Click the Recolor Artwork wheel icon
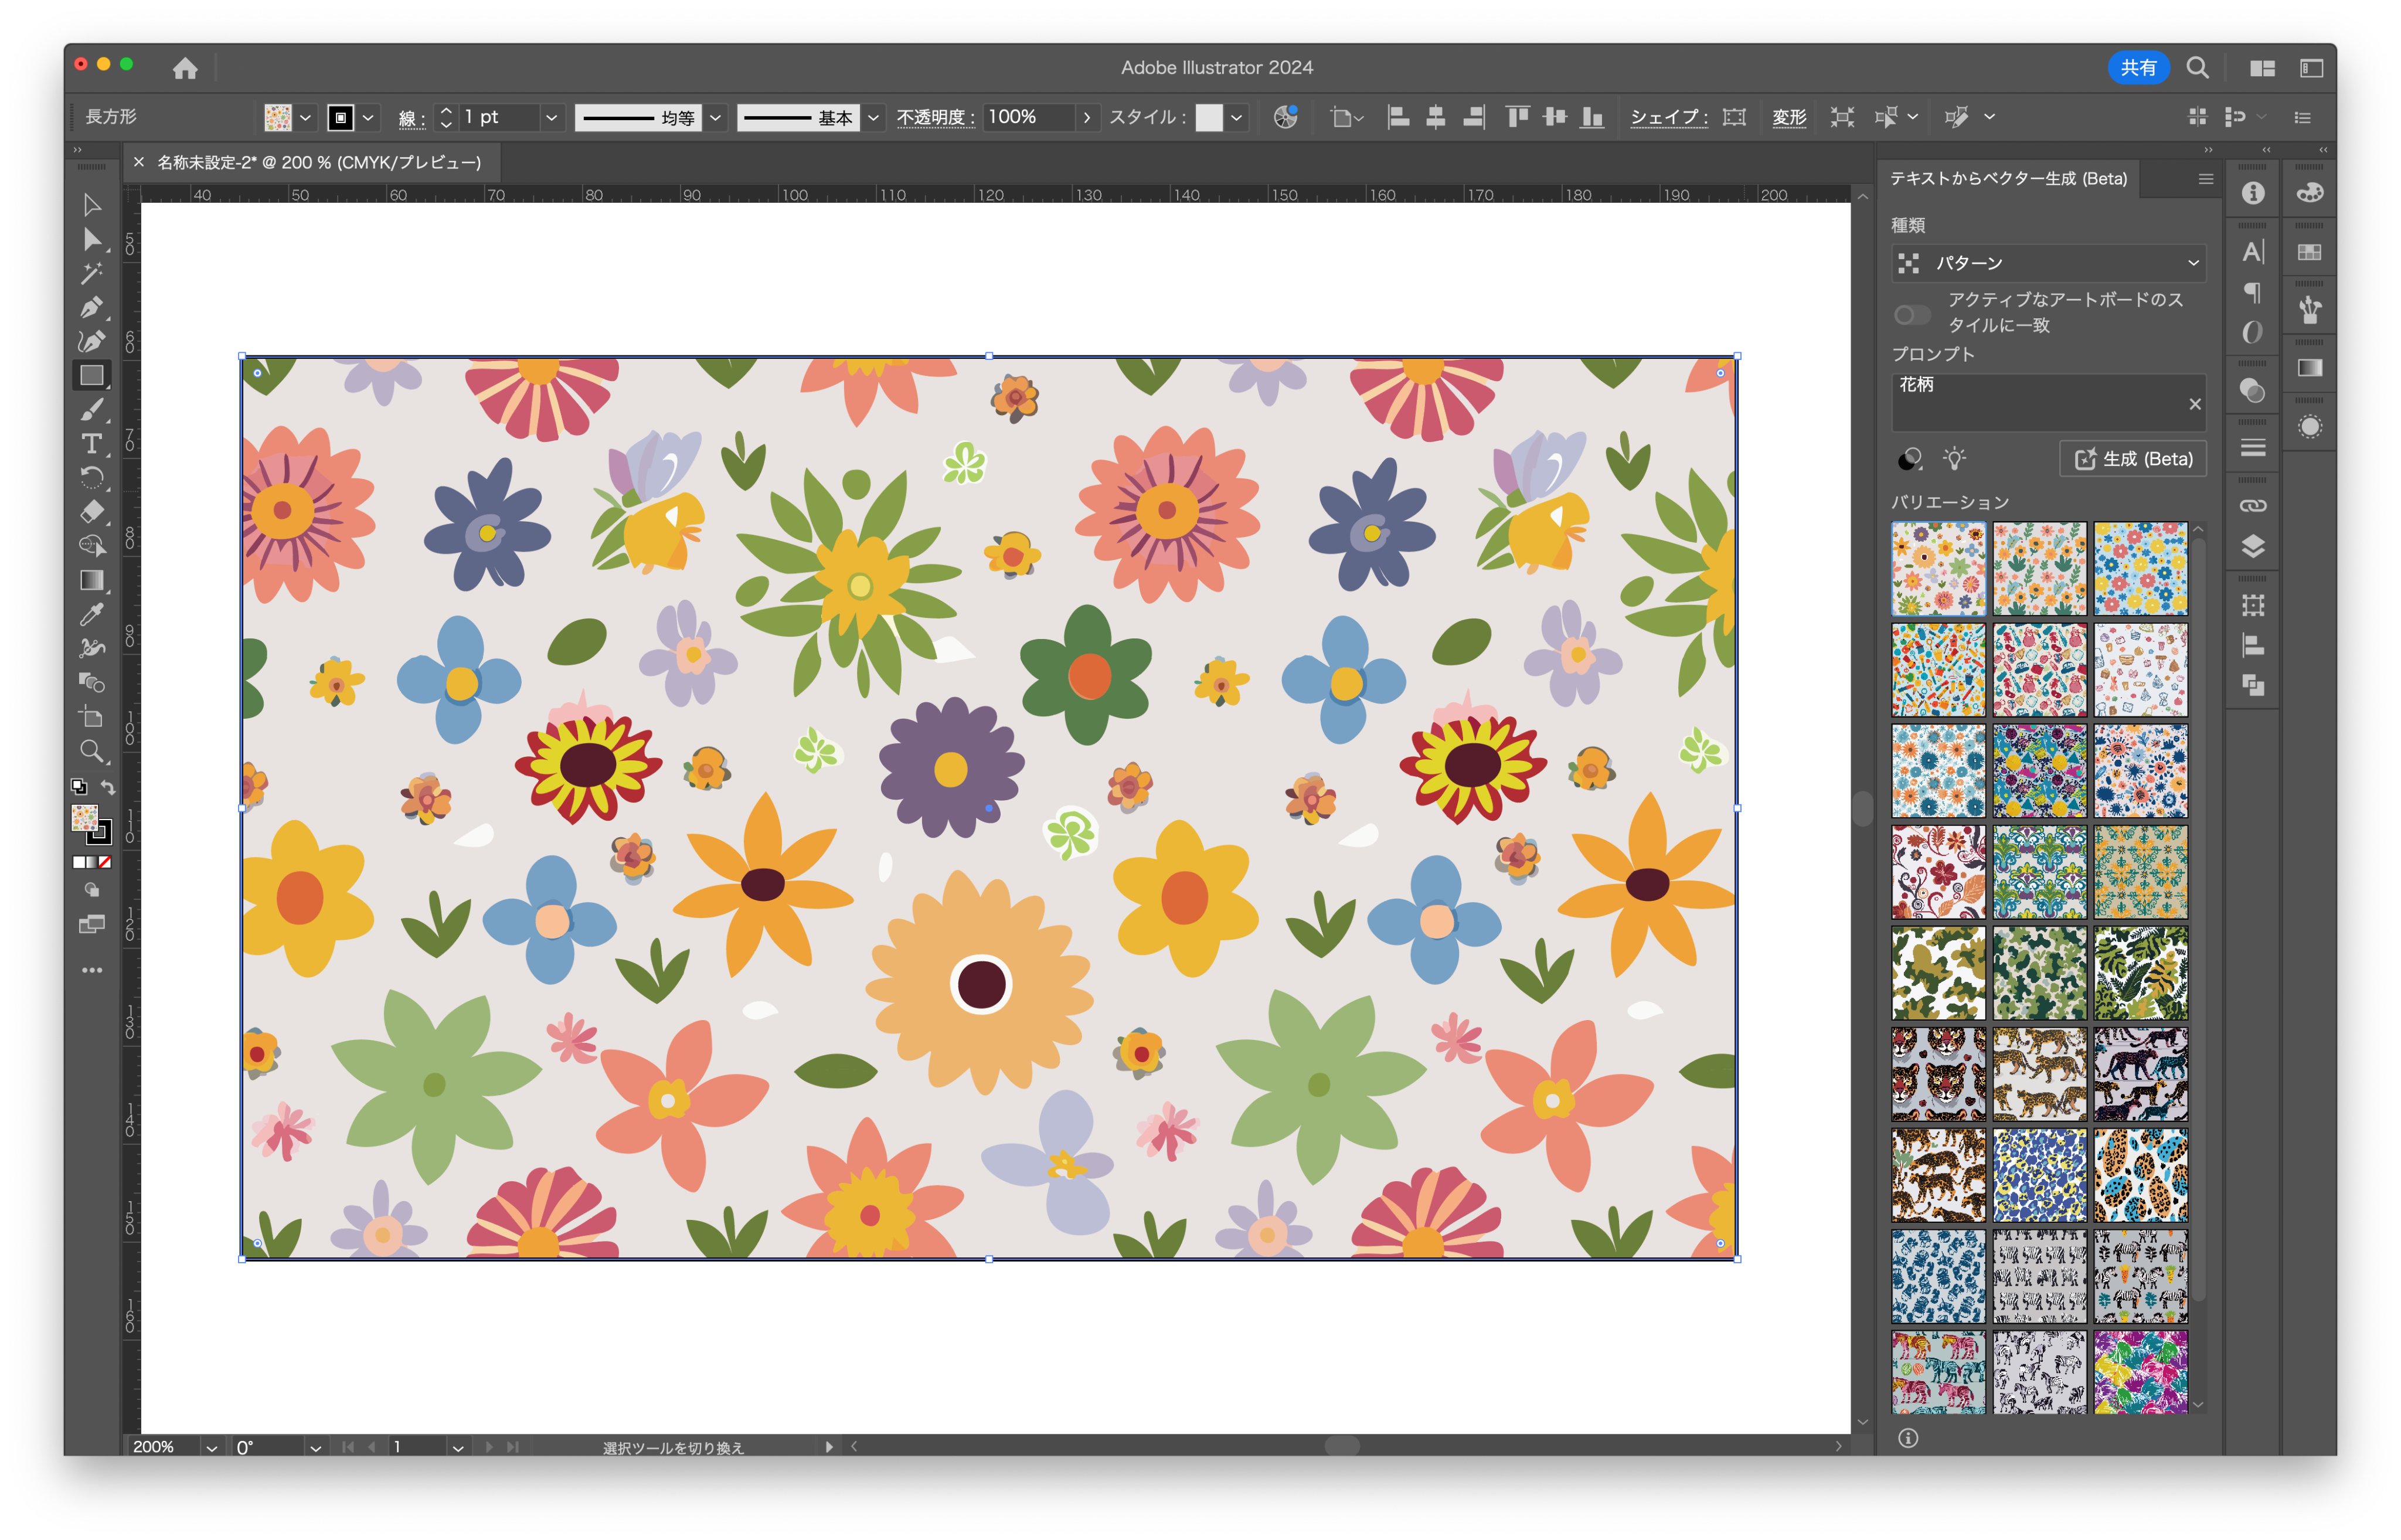 point(1285,117)
